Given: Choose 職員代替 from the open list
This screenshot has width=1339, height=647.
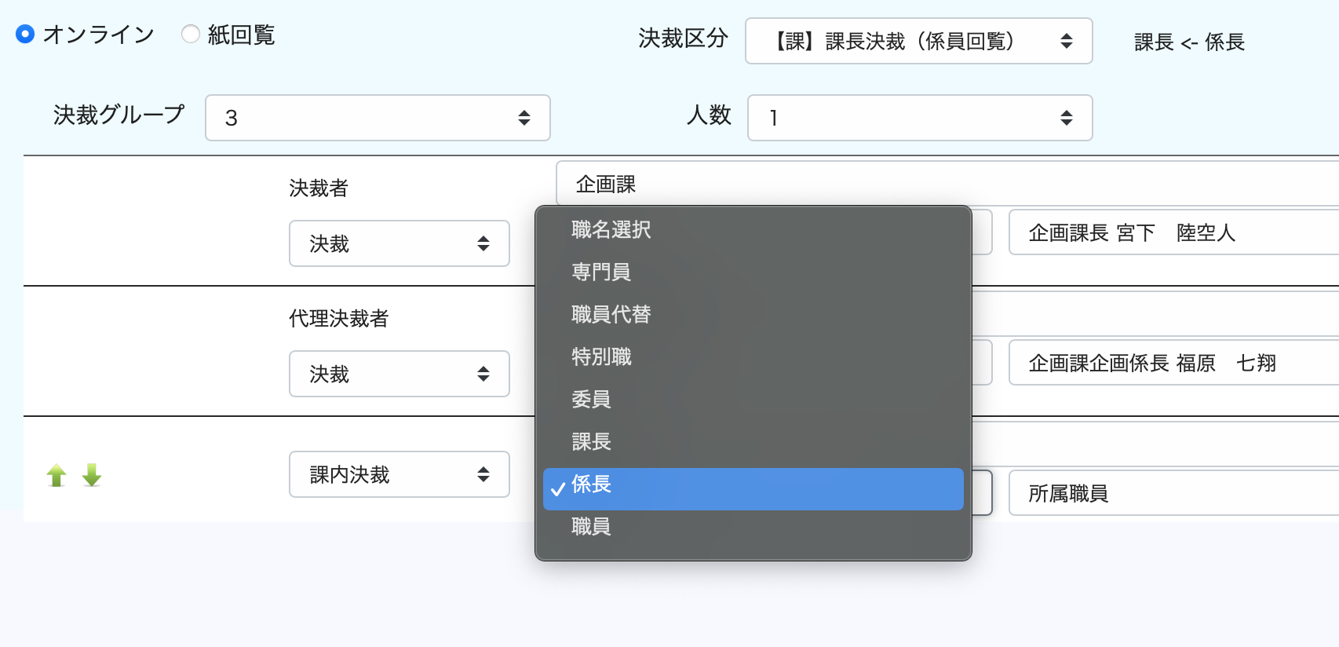Looking at the screenshot, I should tap(611, 315).
